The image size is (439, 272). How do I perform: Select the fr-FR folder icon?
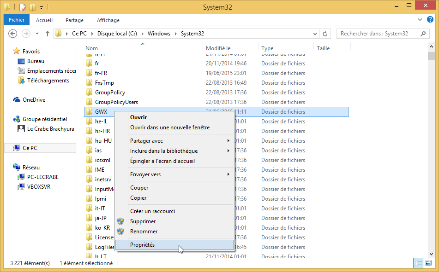tap(89, 73)
